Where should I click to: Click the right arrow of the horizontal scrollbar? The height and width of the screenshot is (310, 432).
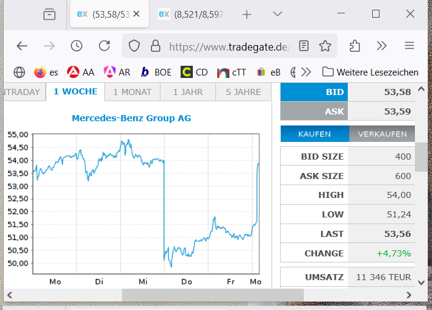point(409,295)
